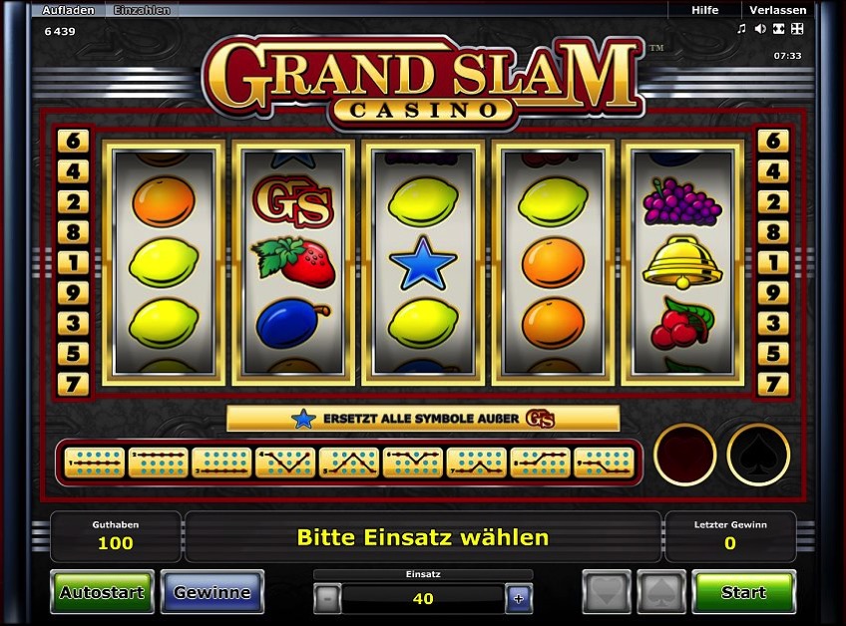Open the Hilfe menu
The width and height of the screenshot is (846, 626).
click(x=705, y=10)
